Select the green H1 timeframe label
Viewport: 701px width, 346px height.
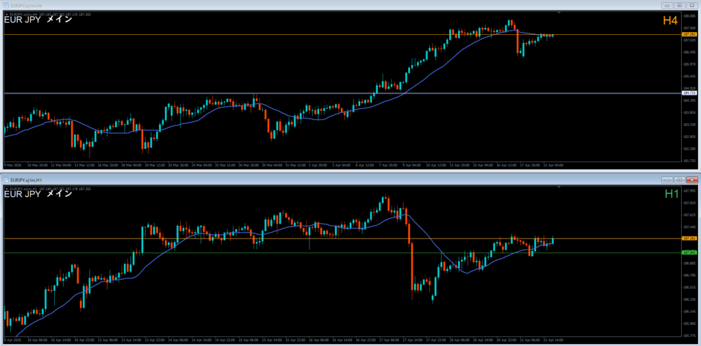point(672,195)
